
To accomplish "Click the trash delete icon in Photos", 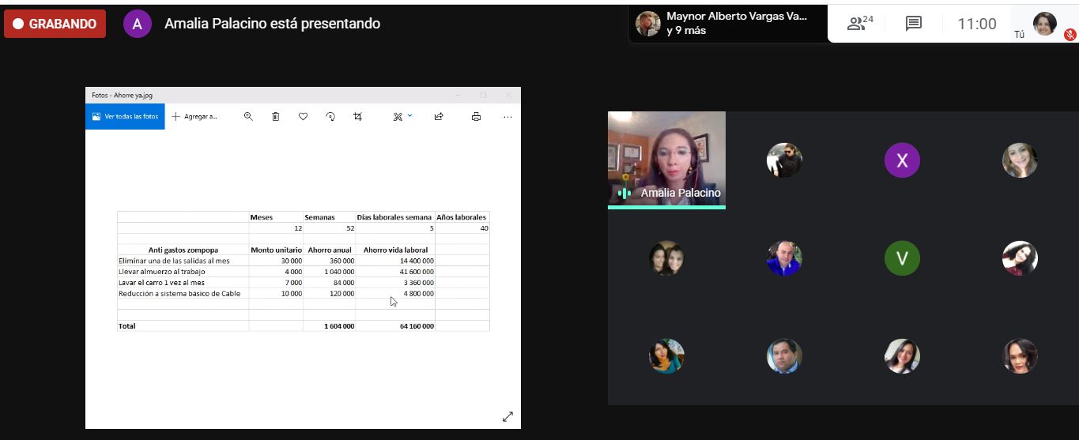I will coord(275,116).
